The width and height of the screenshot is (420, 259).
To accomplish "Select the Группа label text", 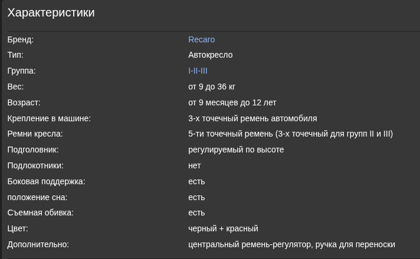I will pyautogui.click(x=21, y=71).
